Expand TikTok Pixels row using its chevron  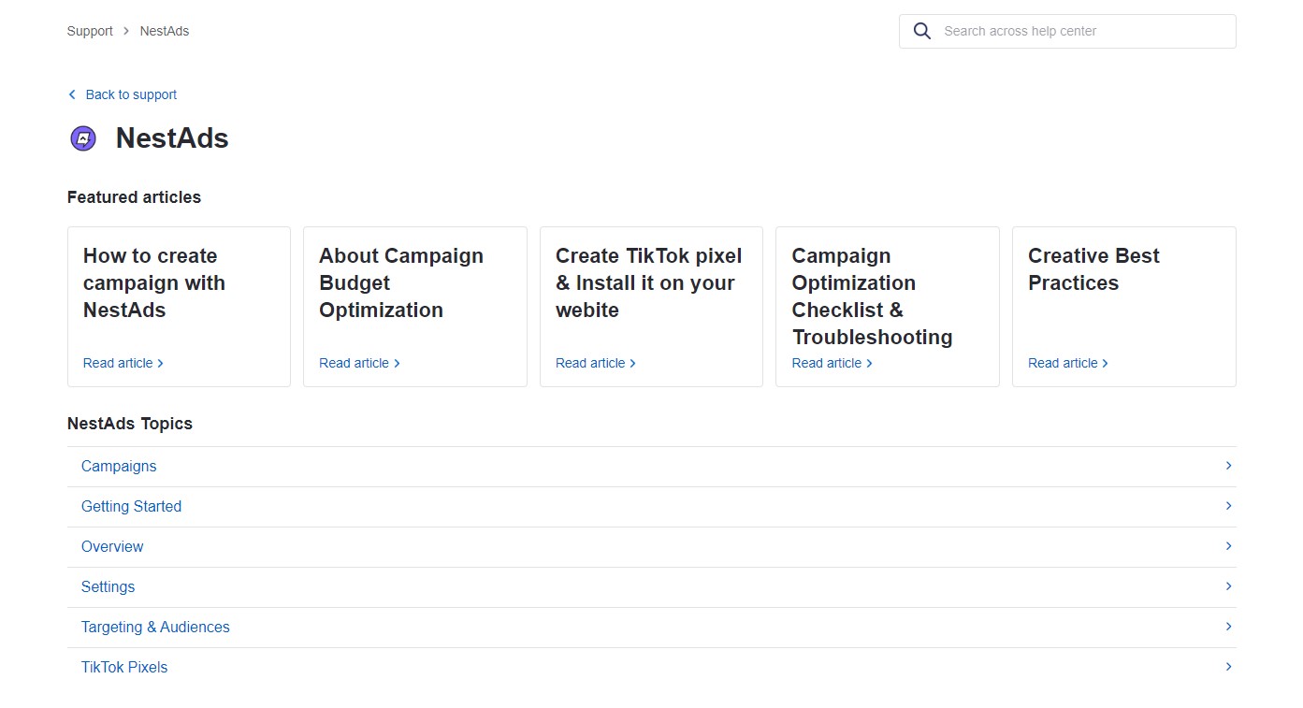pos(1228,667)
